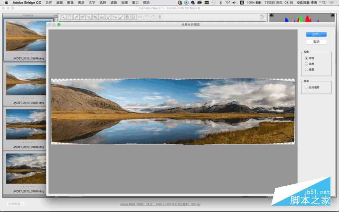Rotate image clockwise

coord(153,17)
